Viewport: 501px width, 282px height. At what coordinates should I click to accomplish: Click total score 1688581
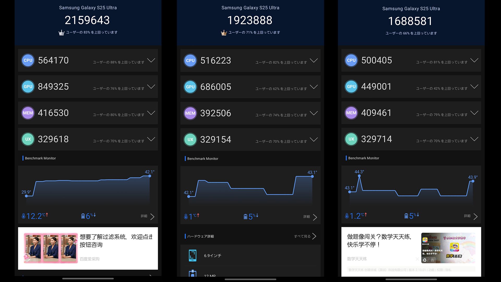tap(411, 21)
